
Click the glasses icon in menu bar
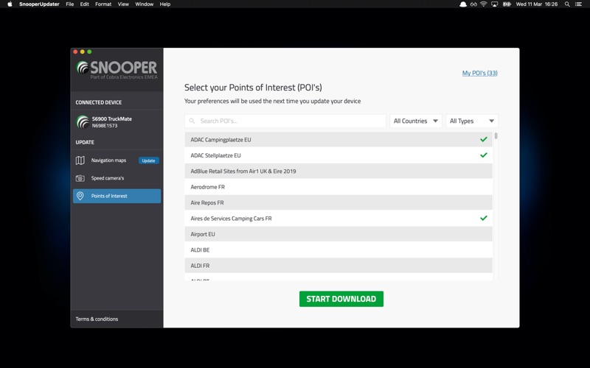coord(473,4)
